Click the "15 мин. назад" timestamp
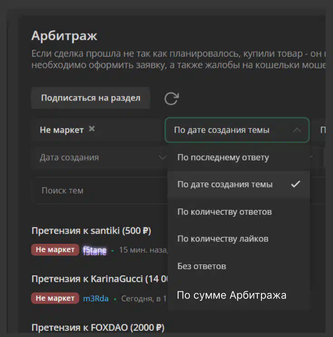333x337 pixels. (x=143, y=250)
